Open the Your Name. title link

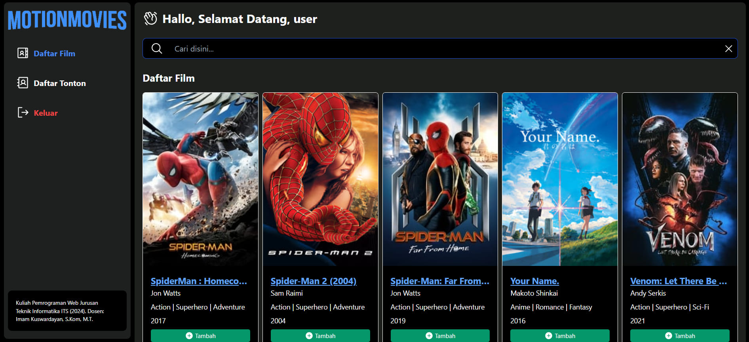[x=534, y=281]
